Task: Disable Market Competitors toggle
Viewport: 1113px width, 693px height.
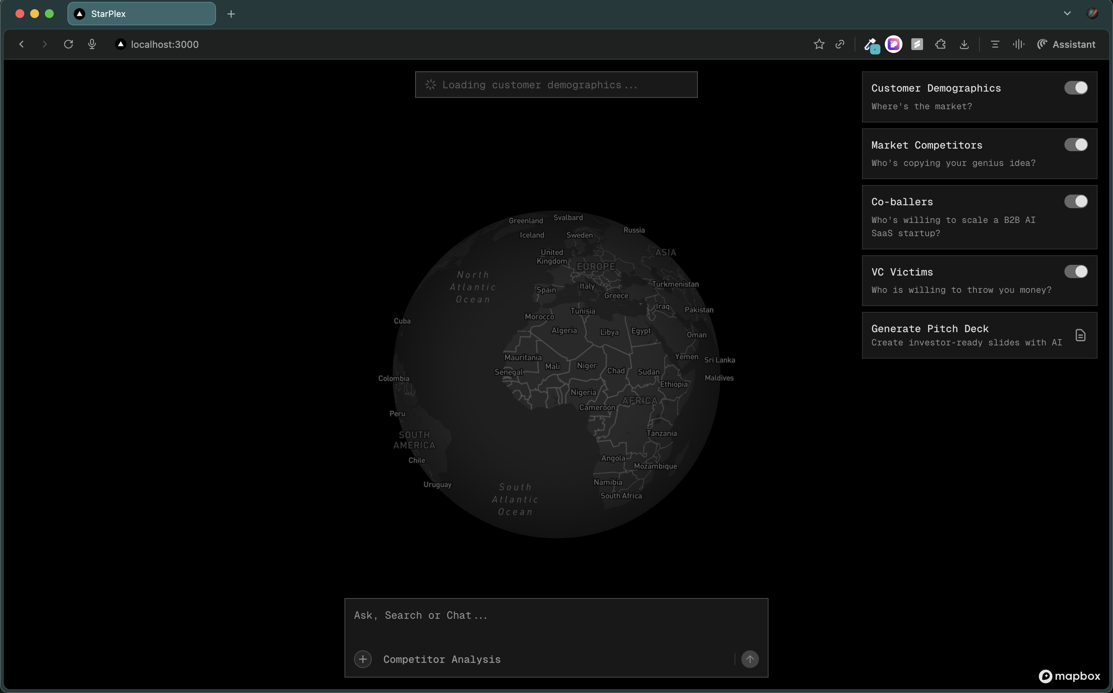Action: [x=1075, y=145]
